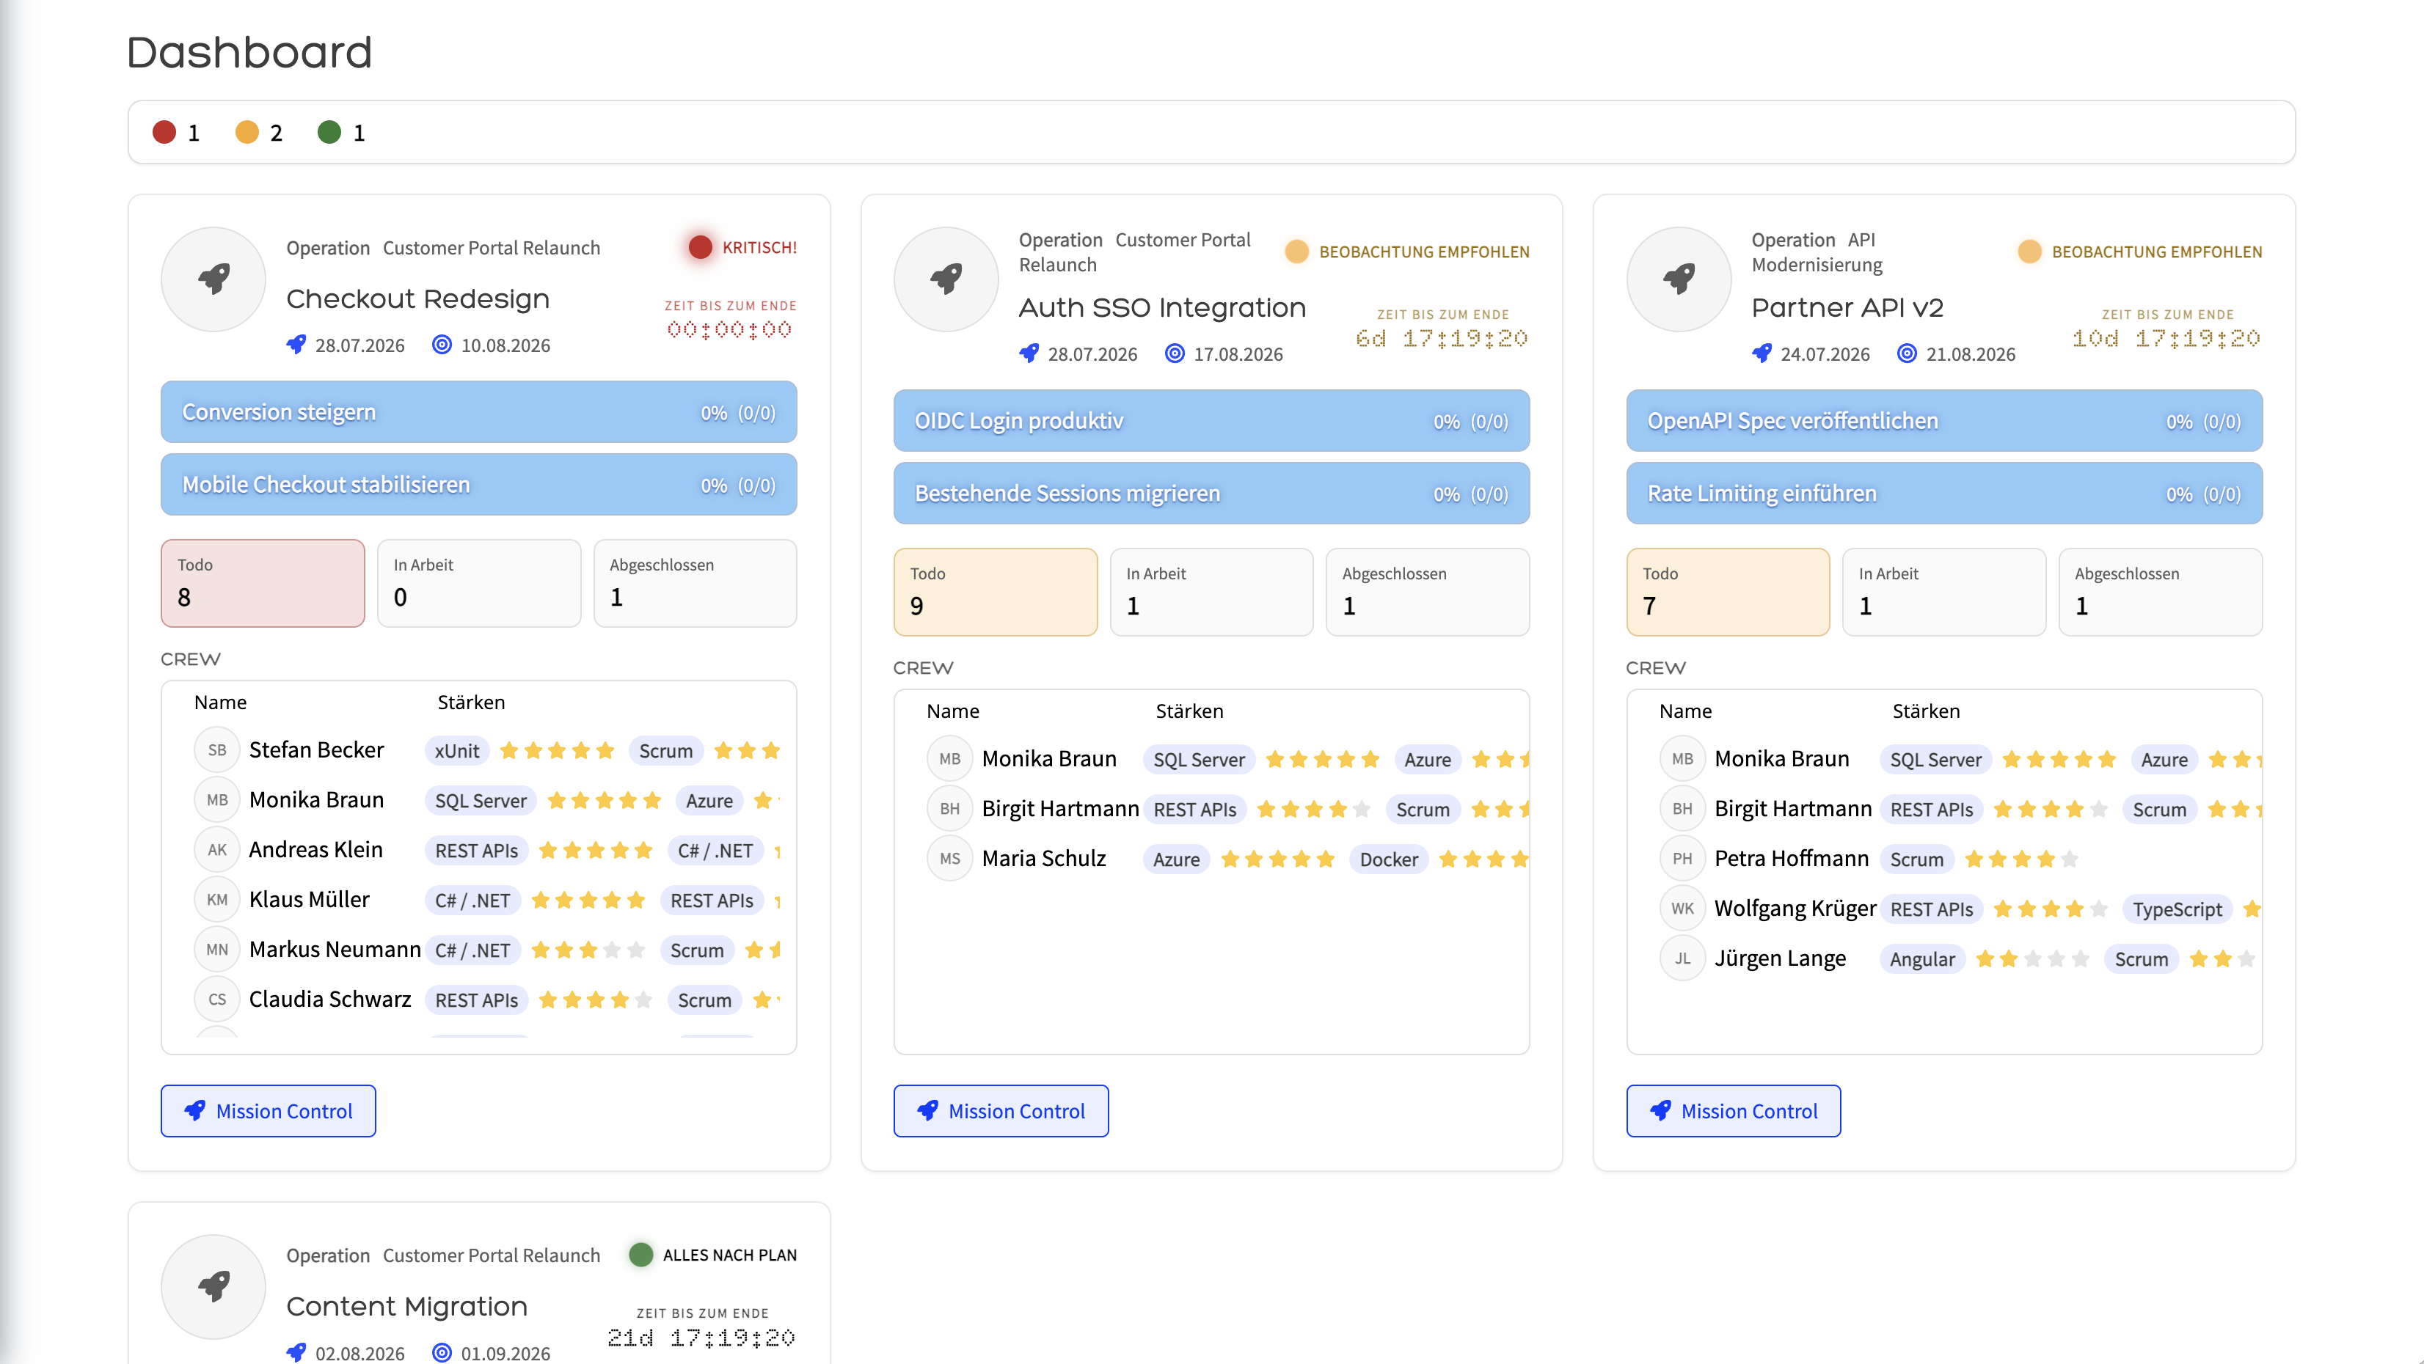The image size is (2424, 1364).
Task: Click the red KRITISCH! status dot
Action: coord(699,247)
